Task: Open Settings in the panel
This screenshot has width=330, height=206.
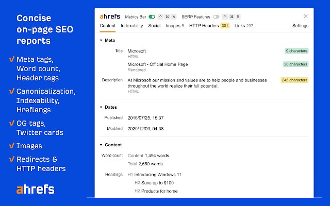Action: pos(300,26)
